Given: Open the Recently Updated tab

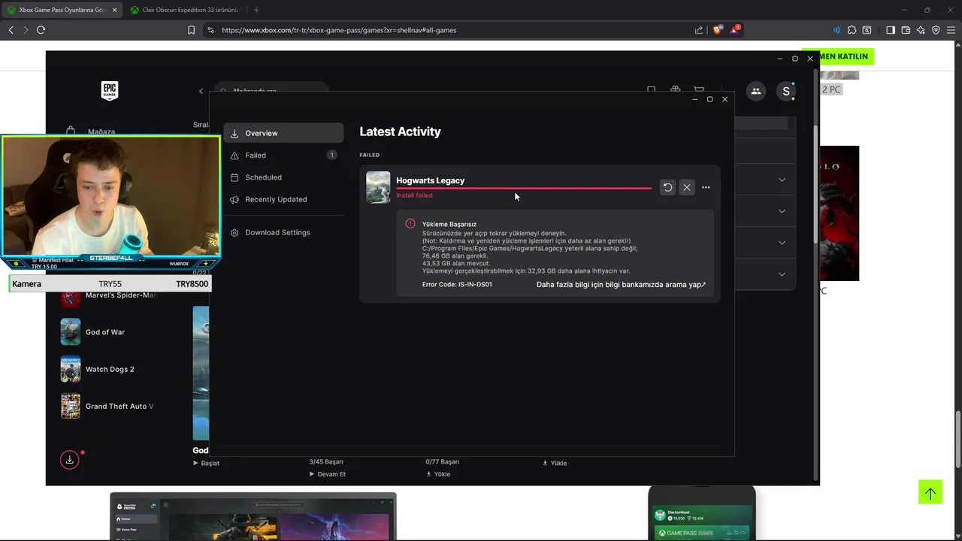Looking at the screenshot, I should tap(284, 199).
